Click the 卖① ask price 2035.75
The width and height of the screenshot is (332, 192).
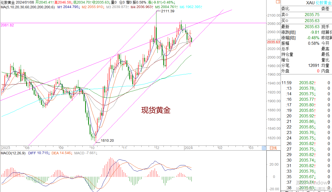(312, 15)
